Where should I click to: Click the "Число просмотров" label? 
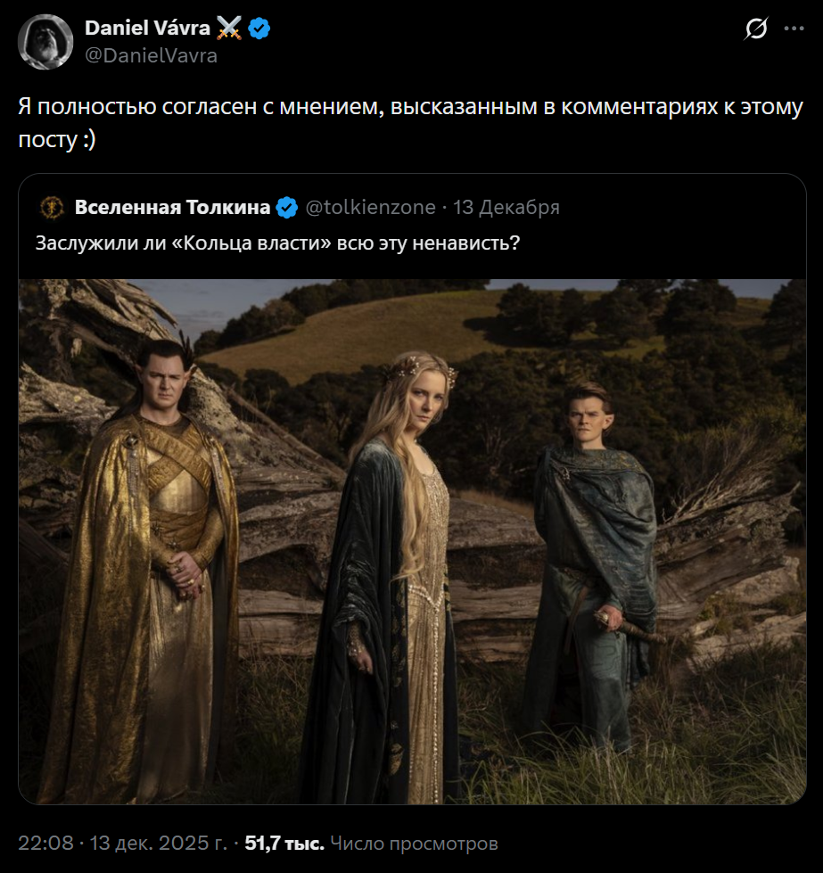tap(414, 843)
